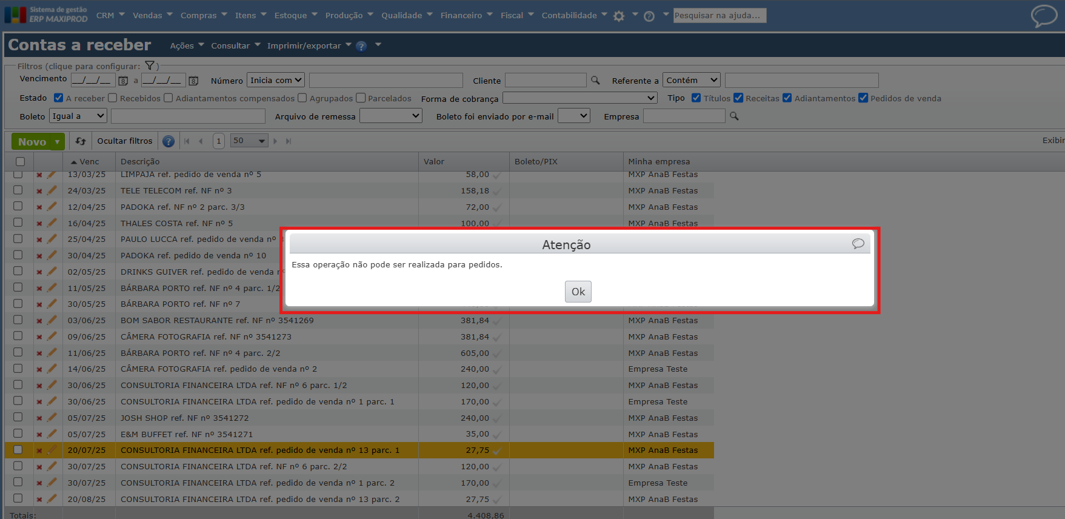Open the chat bubble icon at top right
This screenshot has height=519, width=1065.
[1044, 16]
